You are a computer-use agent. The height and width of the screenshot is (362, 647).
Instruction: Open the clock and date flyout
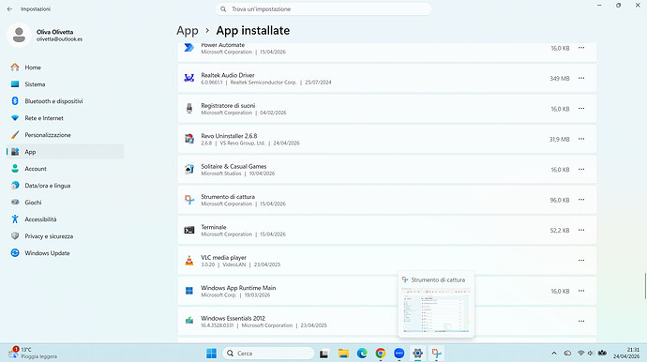[x=626, y=353]
